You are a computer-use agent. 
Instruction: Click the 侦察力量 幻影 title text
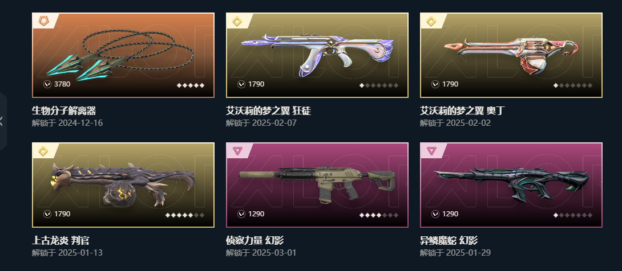(x=255, y=240)
